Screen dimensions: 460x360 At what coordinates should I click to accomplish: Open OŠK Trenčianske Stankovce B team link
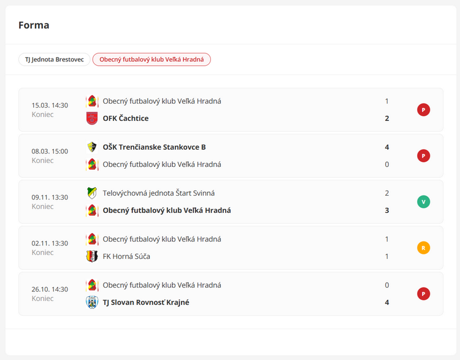[154, 147]
